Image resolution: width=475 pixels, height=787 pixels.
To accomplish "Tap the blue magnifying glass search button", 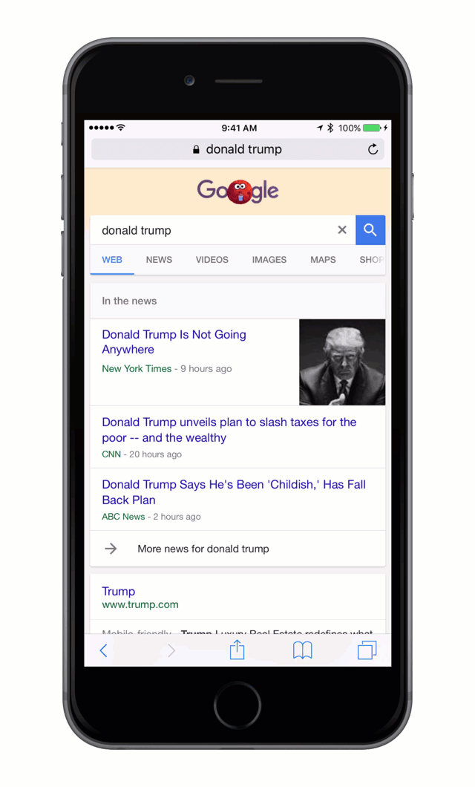I will point(370,230).
